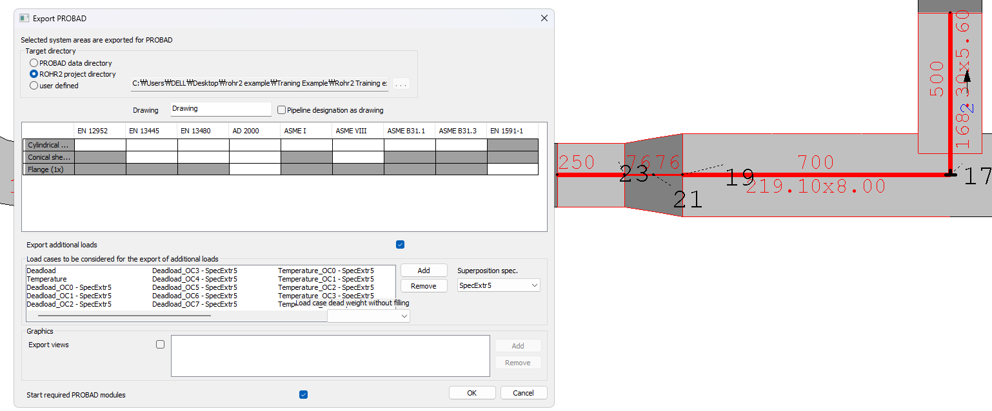This screenshot has height=411, width=992.
Task: Close the Export PROBAD dialog
Action: pyautogui.click(x=544, y=19)
